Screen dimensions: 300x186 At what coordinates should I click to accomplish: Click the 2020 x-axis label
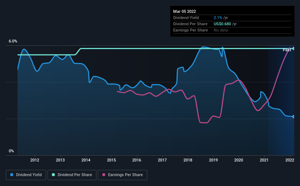pyautogui.click(x=239, y=160)
